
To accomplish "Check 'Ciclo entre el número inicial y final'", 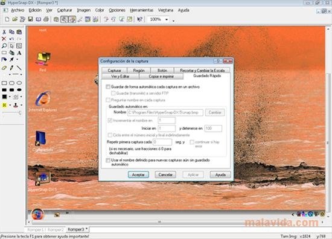I will click(110, 135).
